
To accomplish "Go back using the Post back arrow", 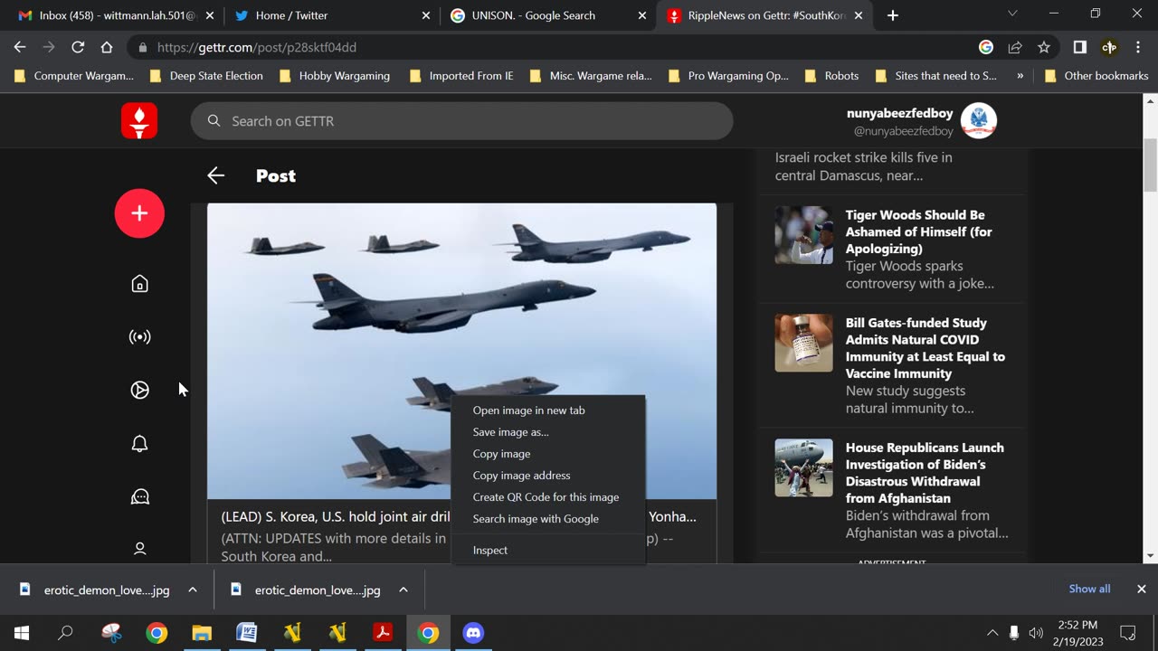I will pos(215,175).
